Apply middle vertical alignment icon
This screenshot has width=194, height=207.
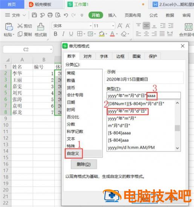146,26
